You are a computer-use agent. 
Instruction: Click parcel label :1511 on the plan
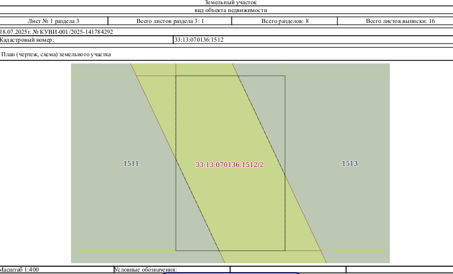pos(130,163)
